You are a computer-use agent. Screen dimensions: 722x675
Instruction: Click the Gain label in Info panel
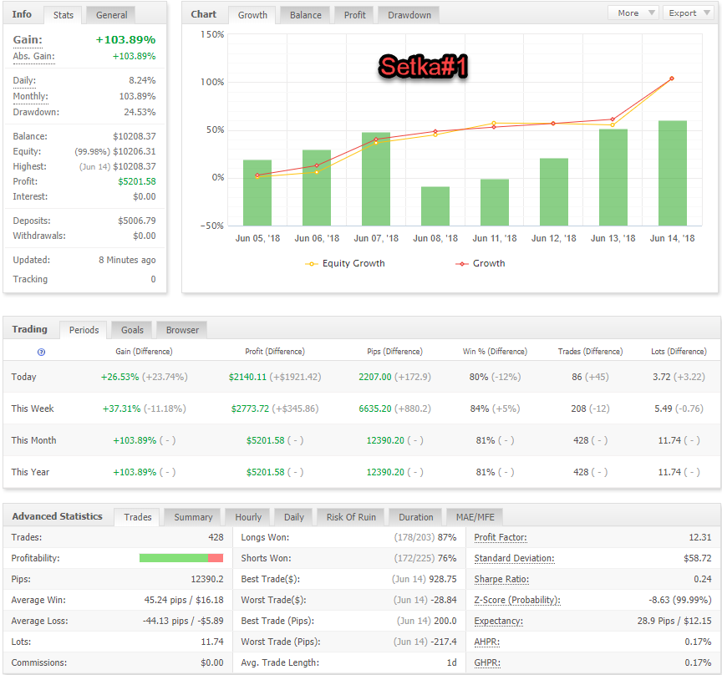28,40
